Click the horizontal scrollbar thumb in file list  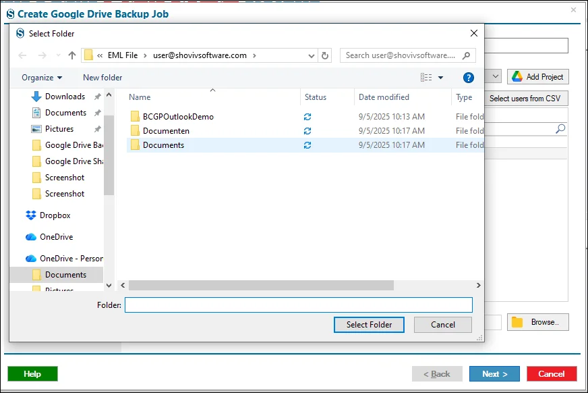click(x=261, y=285)
